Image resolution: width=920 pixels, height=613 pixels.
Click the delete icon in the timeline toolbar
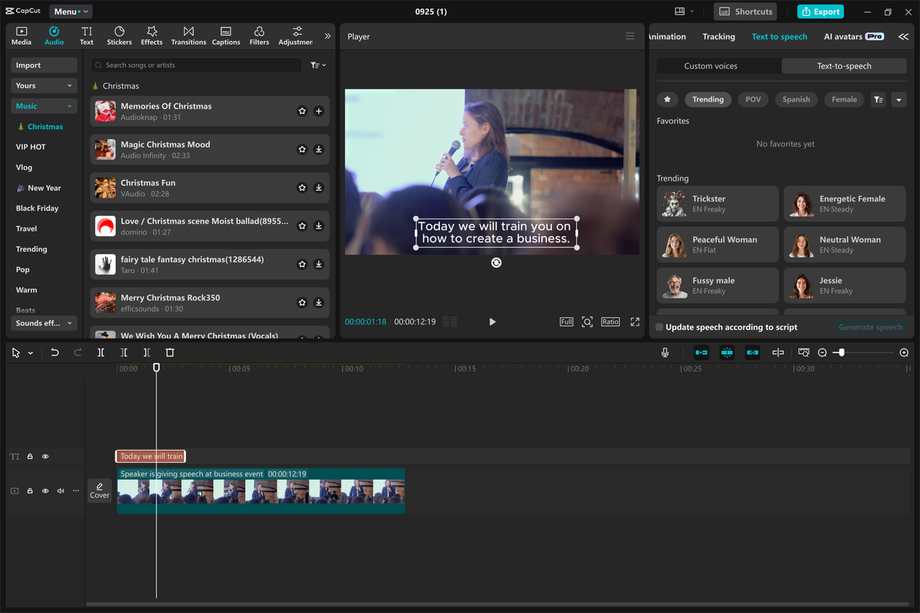coord(170,352)
